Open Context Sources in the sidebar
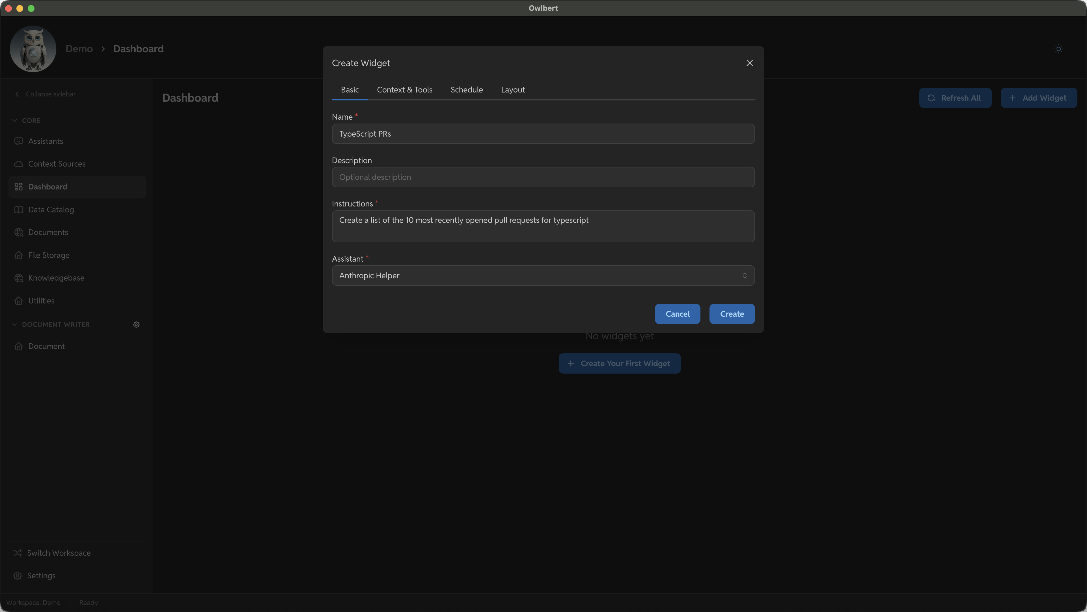Viewport: 1087px width, 612px height. (x=57, y=164)
